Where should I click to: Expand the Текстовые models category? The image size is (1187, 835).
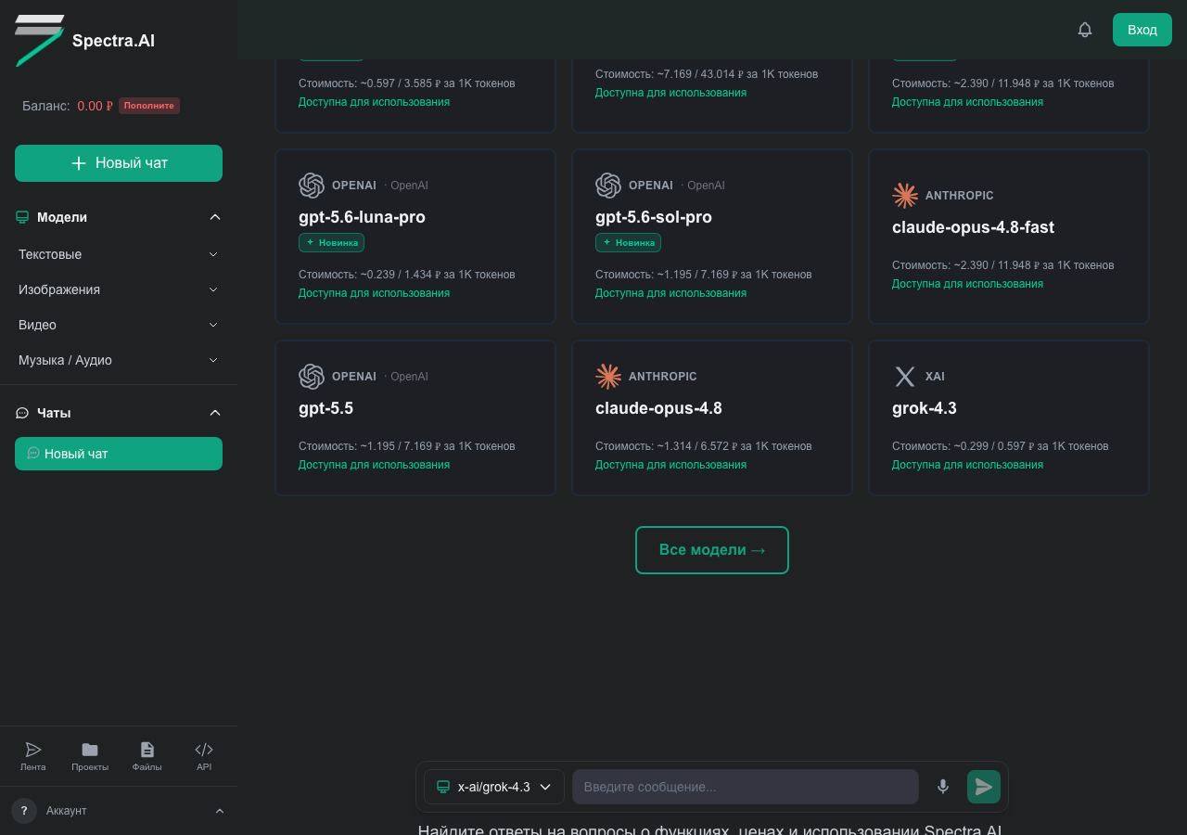pyautogui.click(x=119, y=254)
